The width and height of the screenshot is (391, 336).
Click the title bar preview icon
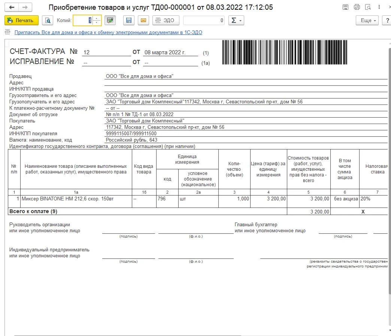pos(368,7)
